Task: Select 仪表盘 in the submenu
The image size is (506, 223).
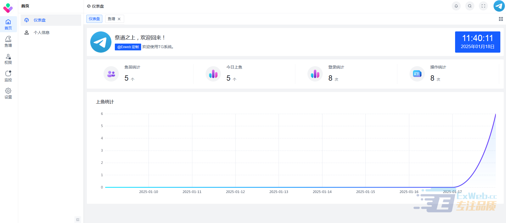Action: pos(51,20)
